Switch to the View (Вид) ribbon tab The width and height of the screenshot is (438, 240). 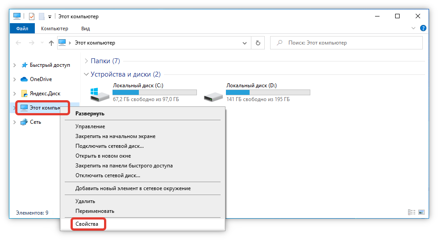tap(85, 28)
